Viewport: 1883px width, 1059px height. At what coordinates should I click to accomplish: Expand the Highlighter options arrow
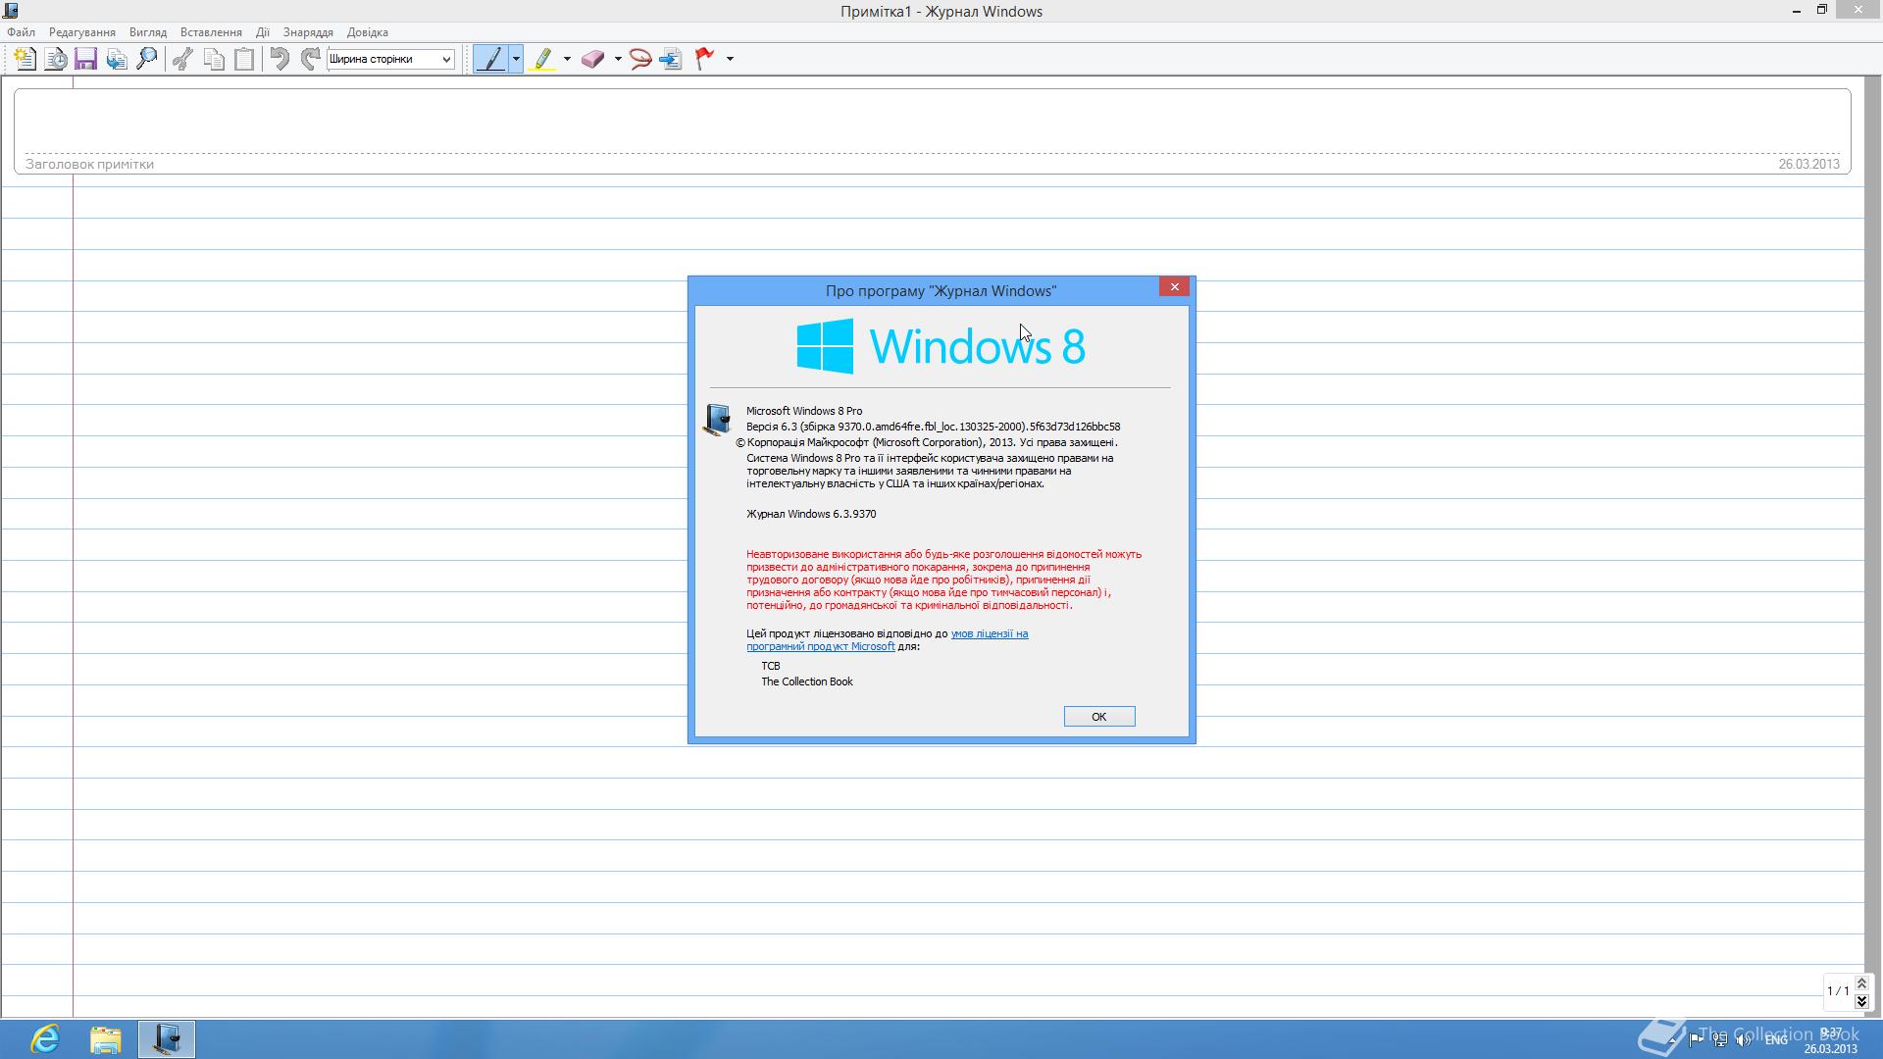tap(567, 59)
